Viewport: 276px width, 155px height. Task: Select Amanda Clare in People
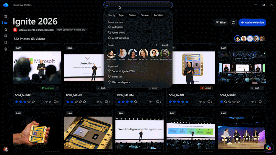tap(165, 53)
